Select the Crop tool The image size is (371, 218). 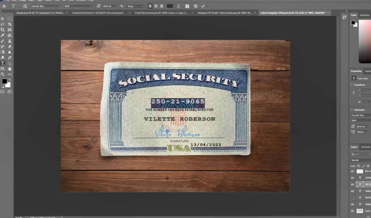point(3,30)
